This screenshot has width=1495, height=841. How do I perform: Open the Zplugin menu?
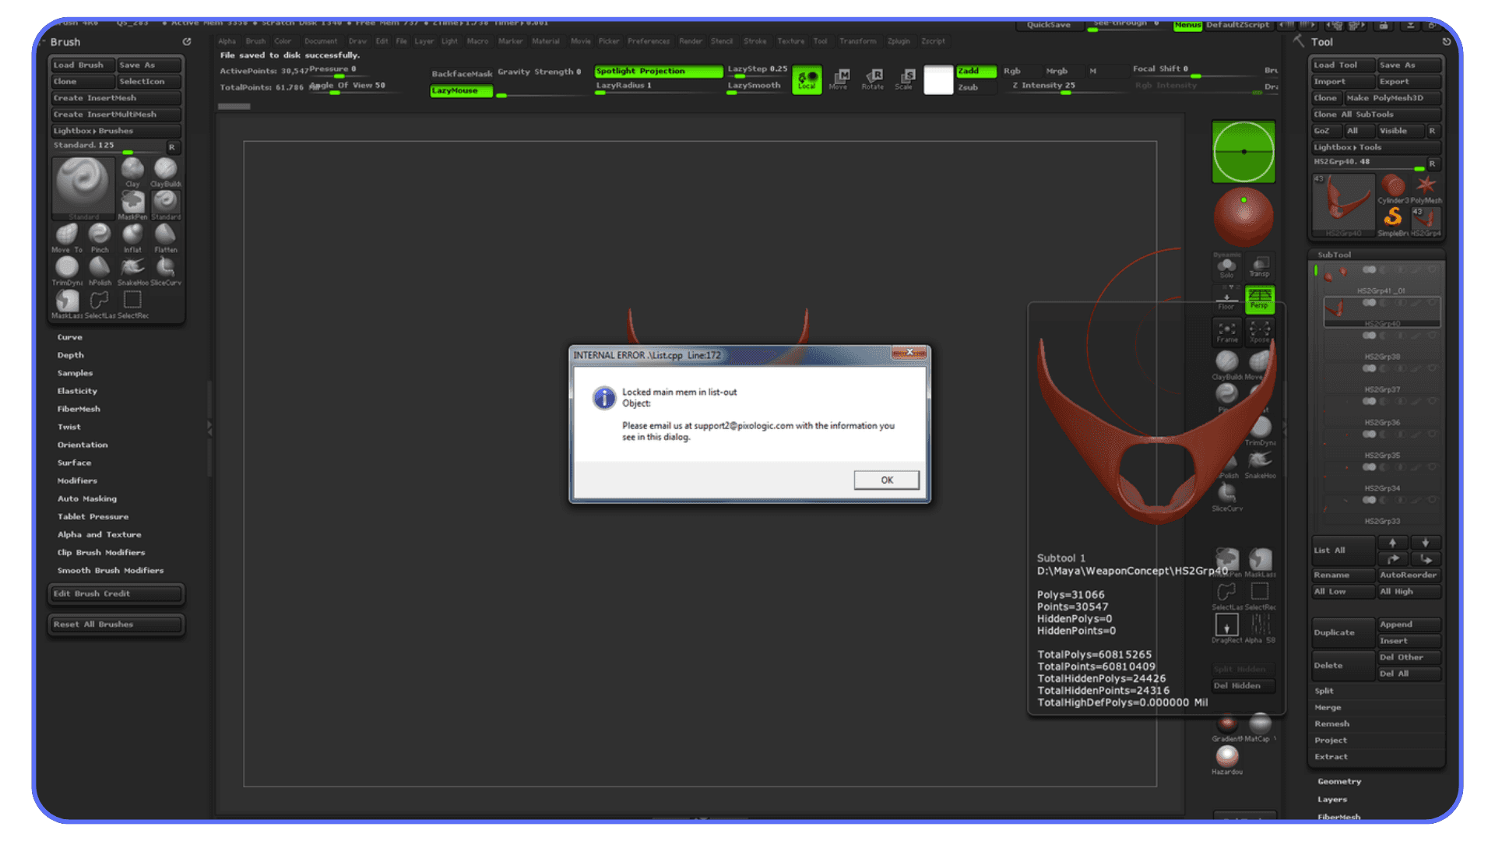(899, 41)
